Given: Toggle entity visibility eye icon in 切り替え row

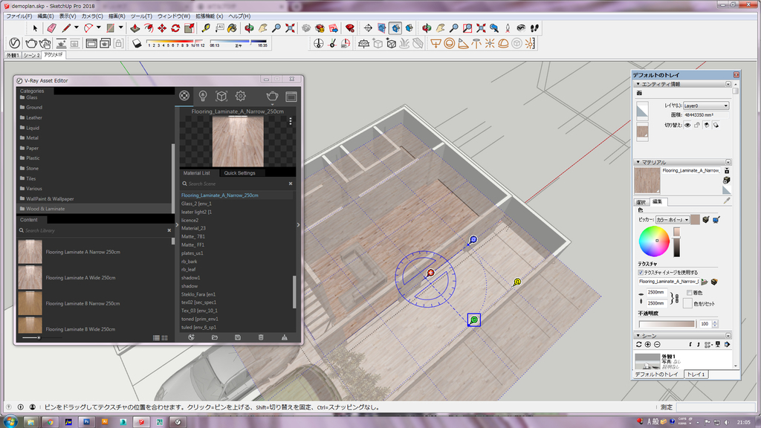Looking at the screenshot, I should pyautogui.click(x=687, y=126).
